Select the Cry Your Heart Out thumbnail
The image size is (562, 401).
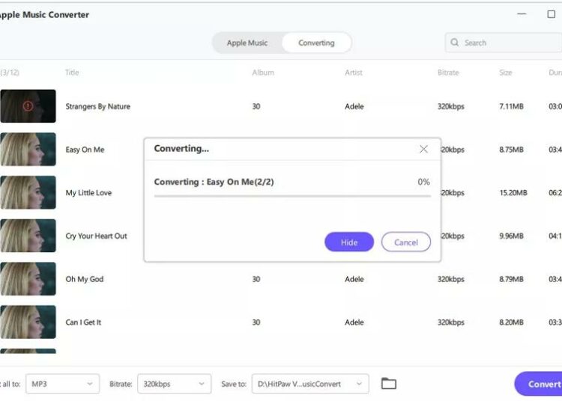click(28, 236)
